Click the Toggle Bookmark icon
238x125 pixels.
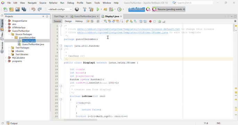(x=135, y=22)
